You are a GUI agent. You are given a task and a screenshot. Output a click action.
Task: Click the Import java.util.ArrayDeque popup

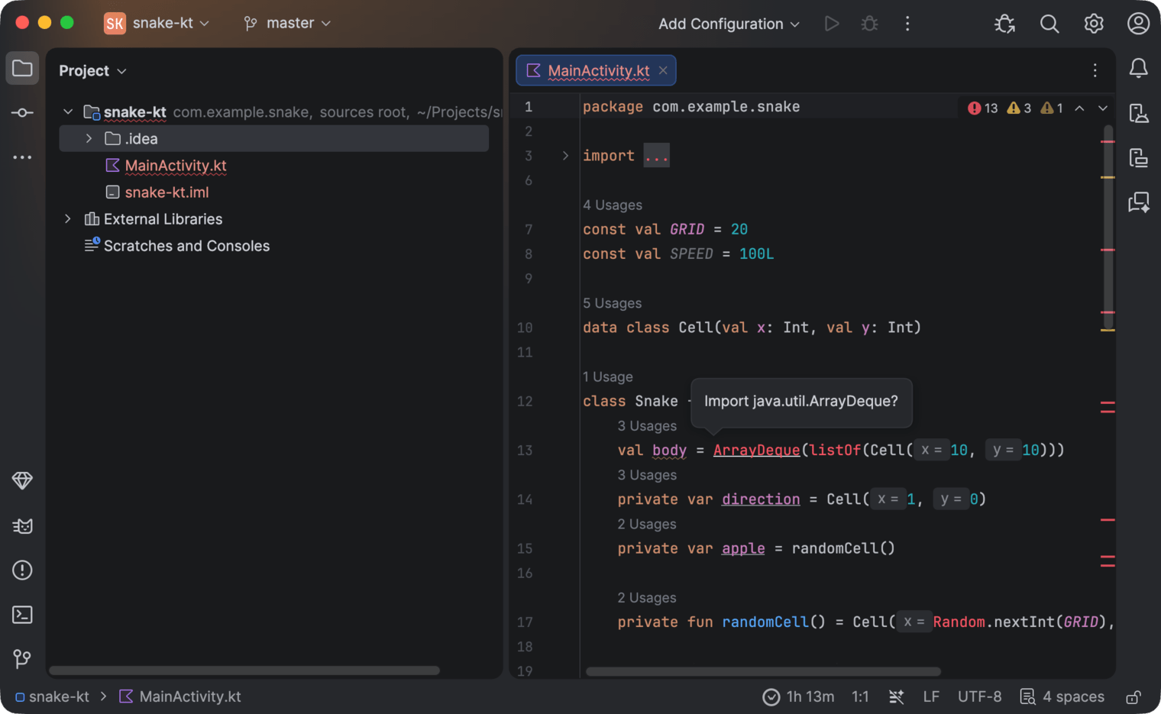point(801,402)
